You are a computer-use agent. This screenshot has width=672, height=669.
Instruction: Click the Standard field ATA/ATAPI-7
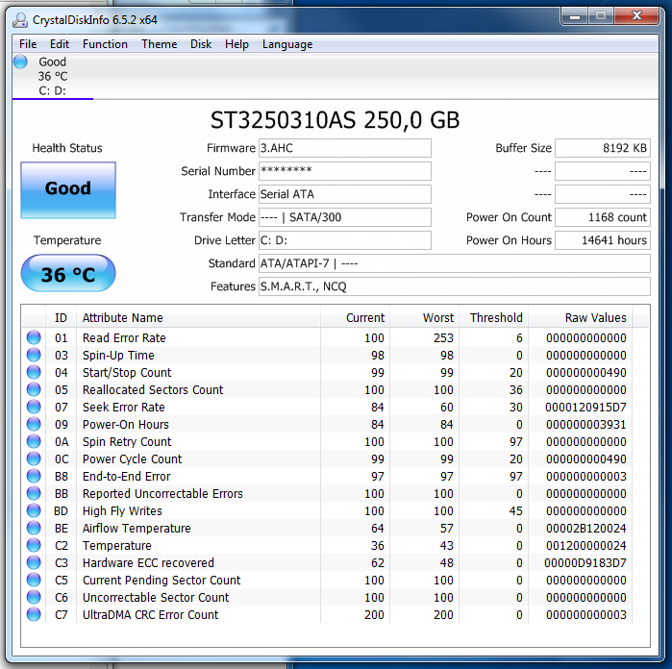tap(455, 263)
